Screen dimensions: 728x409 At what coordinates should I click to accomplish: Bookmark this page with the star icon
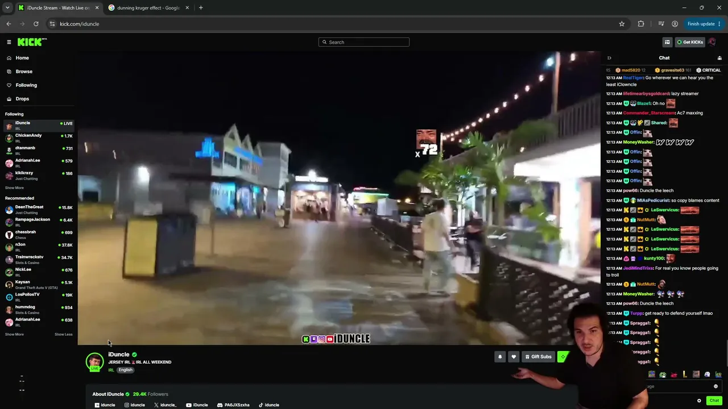[x=622, y=24]
